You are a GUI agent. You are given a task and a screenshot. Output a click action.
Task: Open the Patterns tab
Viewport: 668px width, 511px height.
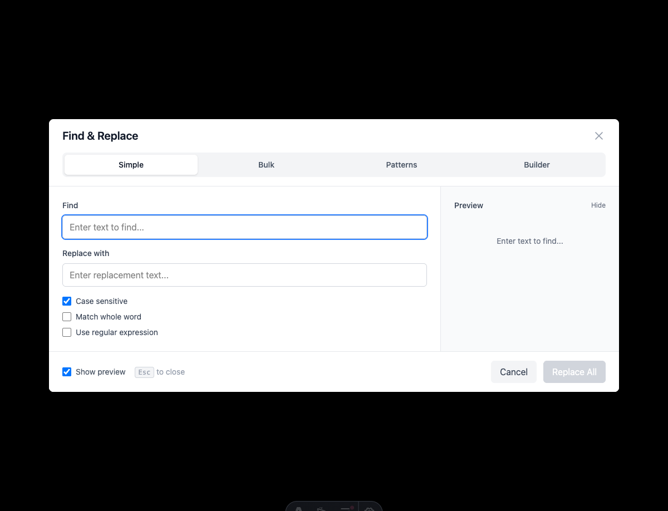(401, 165)
